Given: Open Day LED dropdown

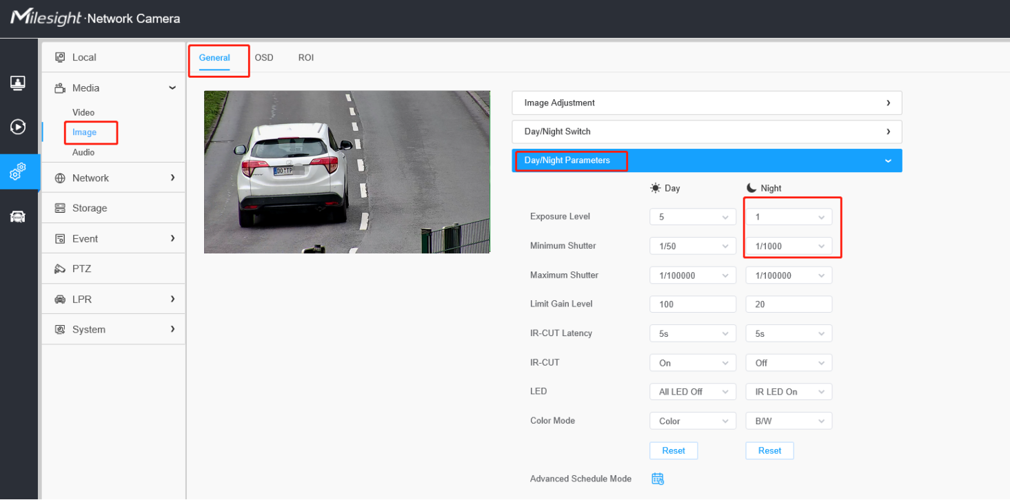Looking at the screenshot, I should [x=693, y=392].
